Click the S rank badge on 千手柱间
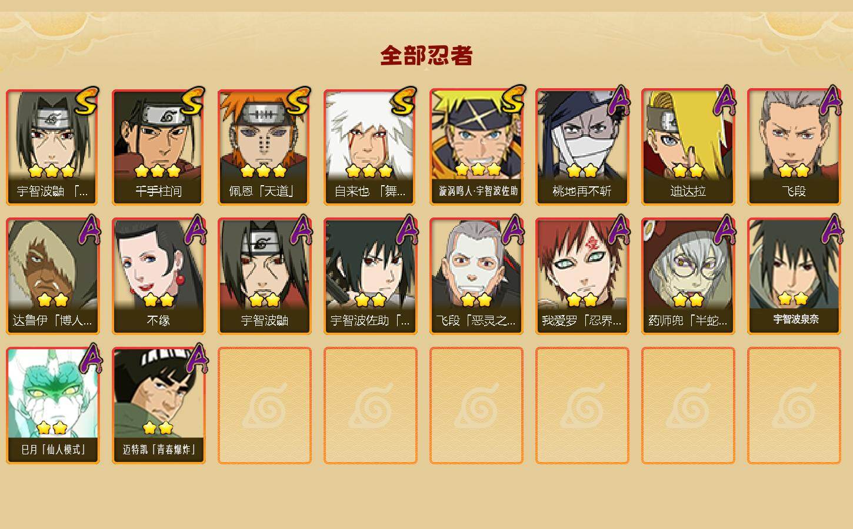Image resolution: width=853 pixels, height=529 pixels. pos(192,102)
